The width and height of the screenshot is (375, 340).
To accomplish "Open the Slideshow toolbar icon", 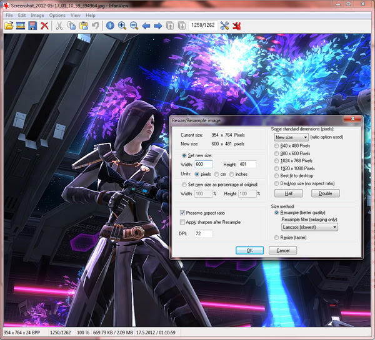I will point(21,26).
